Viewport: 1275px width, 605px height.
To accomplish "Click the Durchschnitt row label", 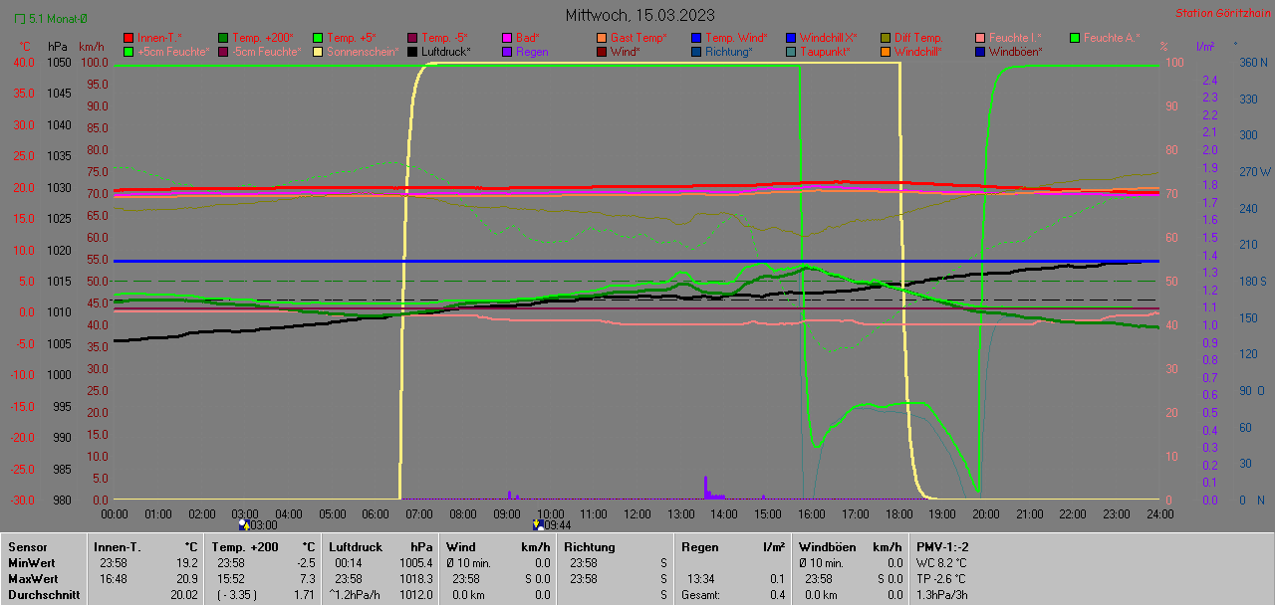I will [42, 595].
